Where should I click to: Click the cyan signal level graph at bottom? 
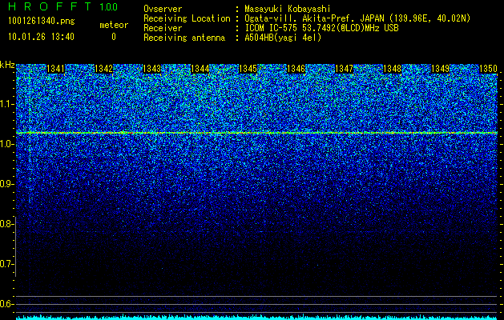click(257, 317)
